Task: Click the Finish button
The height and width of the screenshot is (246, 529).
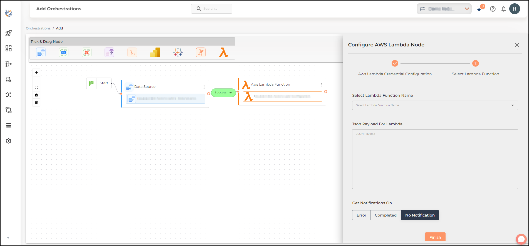Action: [x=435, y=237]
